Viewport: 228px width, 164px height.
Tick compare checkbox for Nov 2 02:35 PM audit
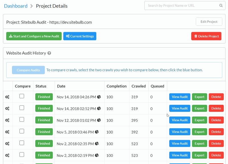[x=22, y=143]
